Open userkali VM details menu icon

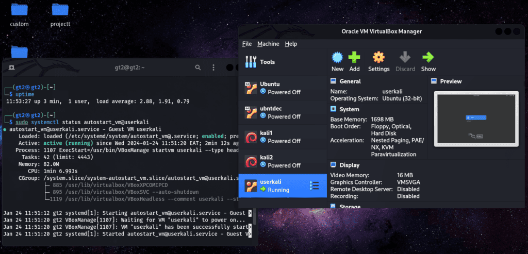(314, 185)
